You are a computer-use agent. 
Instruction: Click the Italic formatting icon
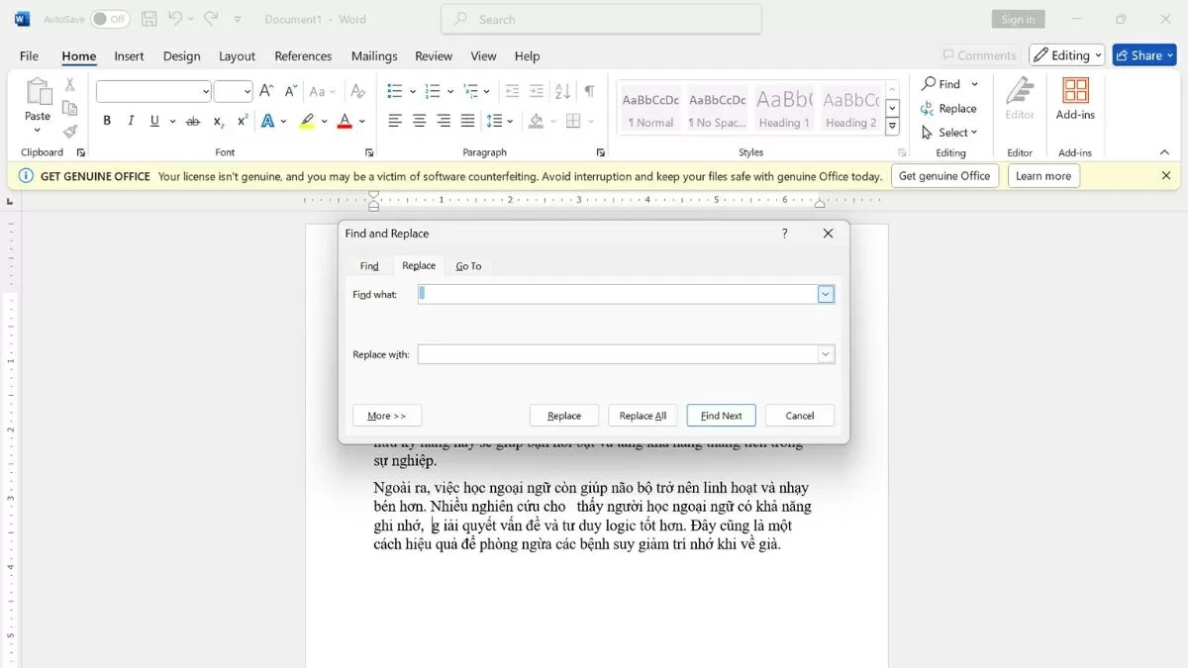coord(131,121)
